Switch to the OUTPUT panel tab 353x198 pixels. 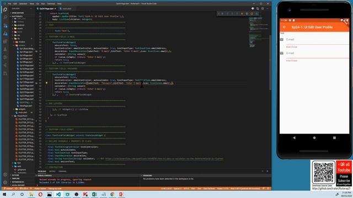[52, 171]
